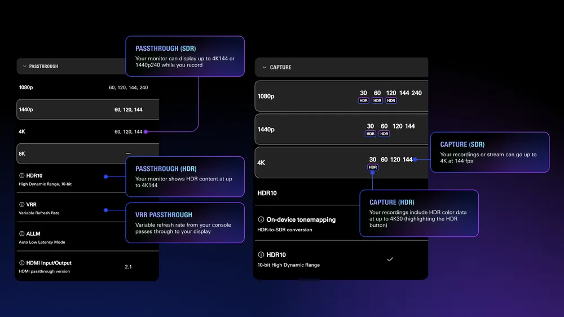Click the 2.1 HDMI version value
Image resolution: width=564 pixels, height=317 pixels.
(129, 267)
